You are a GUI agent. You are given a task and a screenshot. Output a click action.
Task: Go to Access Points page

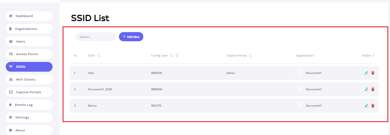29,54
